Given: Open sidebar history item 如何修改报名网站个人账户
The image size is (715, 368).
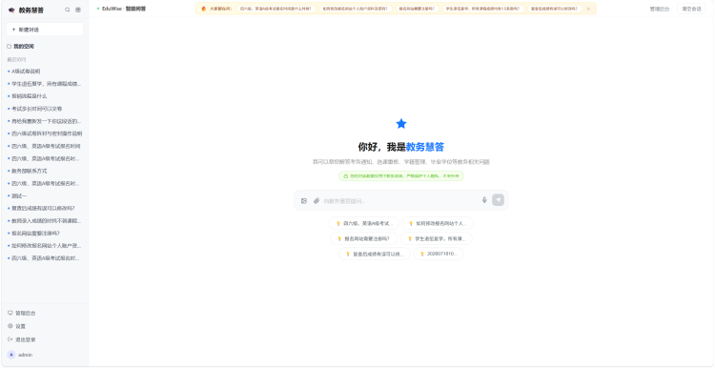Looking at the screenshot, I should click(45, 246).
